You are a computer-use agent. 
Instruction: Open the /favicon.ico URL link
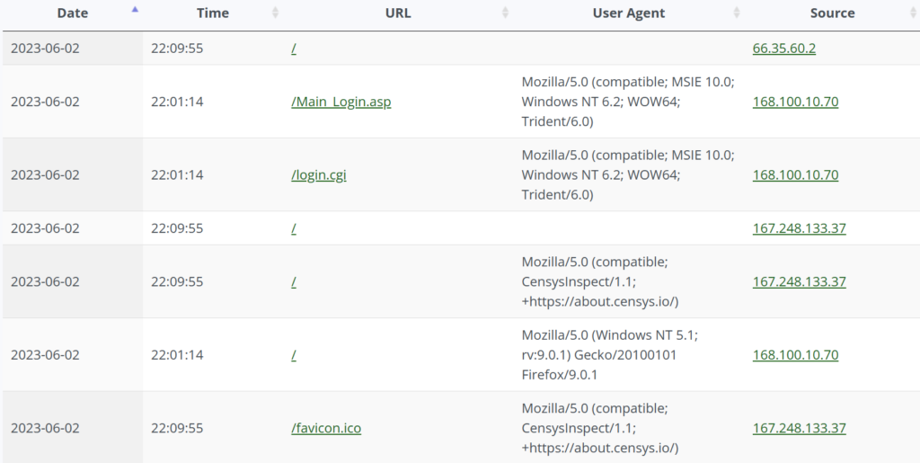[326, 428]
